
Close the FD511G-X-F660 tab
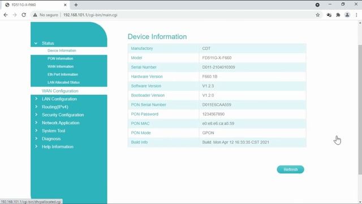pyautogui.click(x=65, y=5)
